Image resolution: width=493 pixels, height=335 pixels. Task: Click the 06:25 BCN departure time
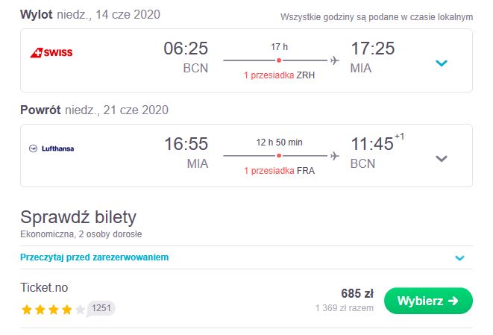[186, 57]
